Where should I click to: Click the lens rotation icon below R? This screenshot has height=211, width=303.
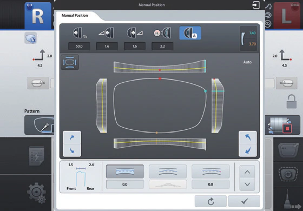click(31, 38)
